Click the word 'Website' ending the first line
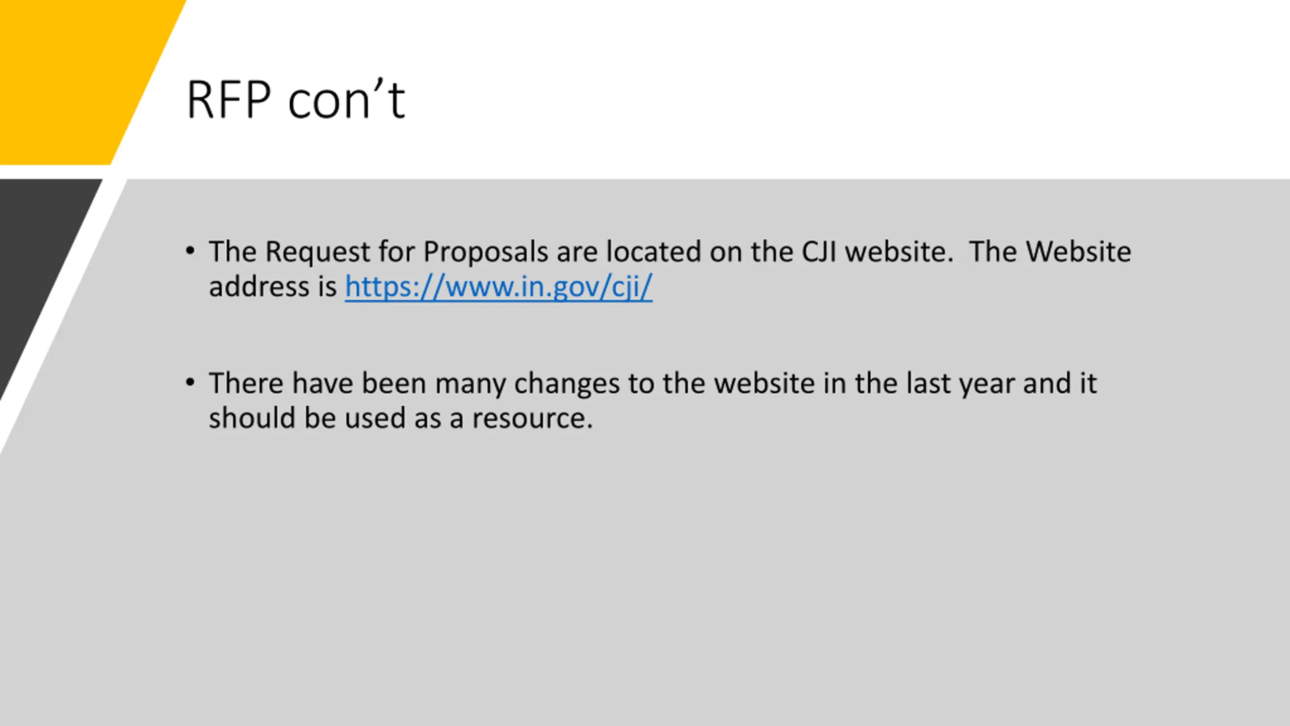1290x726 pixels. point(1079,251)
